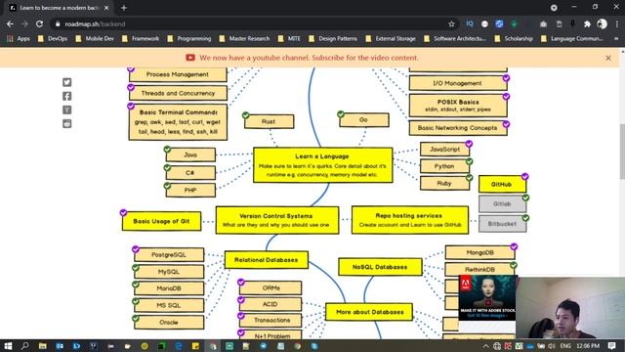The height and width of the screenshot is (352, 625).
Task: Open the Python language node
Action: pyautogui.click(x=445, y=166)
